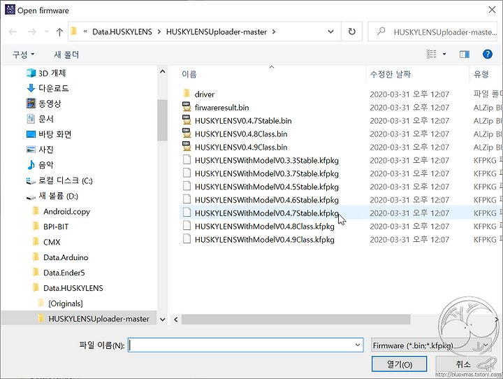Image resolution: width=503 pixels, height=379 pixels.
Task: Click Data.HUSKYLENS in address breadcrumb
Action: [x=122, y=31]
